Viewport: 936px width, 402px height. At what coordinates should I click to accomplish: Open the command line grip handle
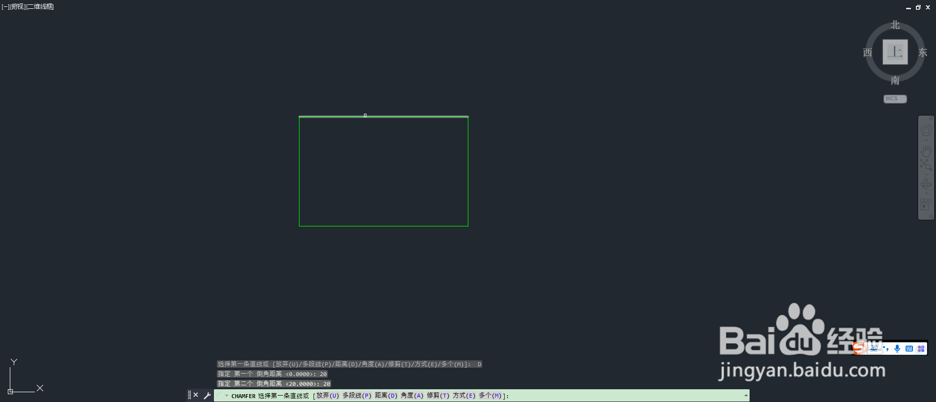[189, 395]
